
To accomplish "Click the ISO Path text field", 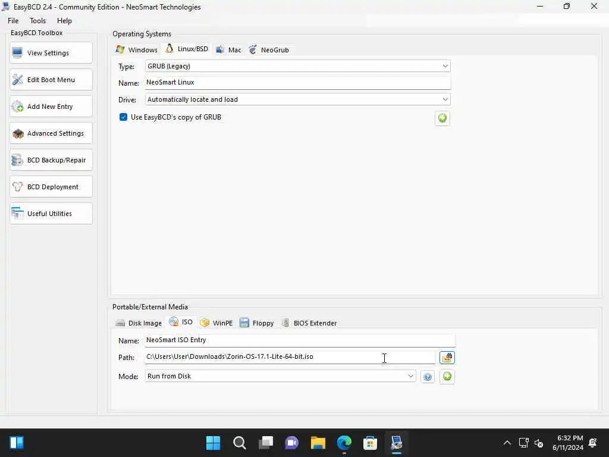I will coord(290,357).
